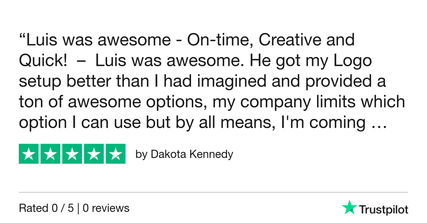Screen dimensions: 427x223
Task: Click the first green rating star
Action: pos(29,154)
